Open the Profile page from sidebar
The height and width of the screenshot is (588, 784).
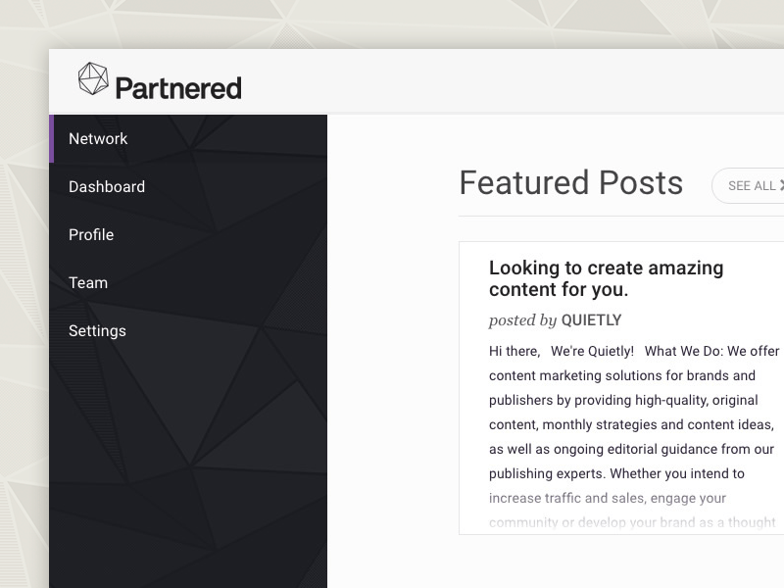point(91,235)
